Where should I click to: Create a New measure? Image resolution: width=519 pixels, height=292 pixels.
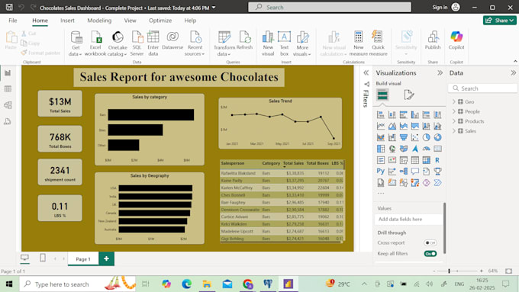pyautogui.click(x=358, y=43)
